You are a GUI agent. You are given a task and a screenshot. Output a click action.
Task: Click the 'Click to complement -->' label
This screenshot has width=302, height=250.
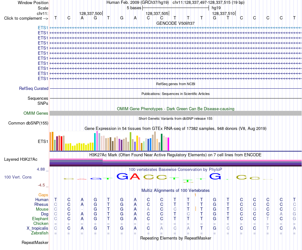click(x=26, y=18)
